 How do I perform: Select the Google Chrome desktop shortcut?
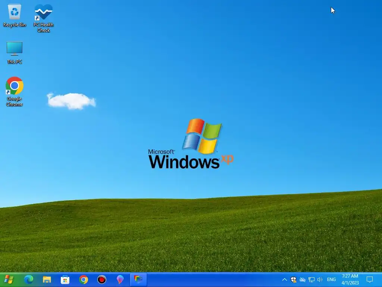pyautogui.click(x=15, y=92)
